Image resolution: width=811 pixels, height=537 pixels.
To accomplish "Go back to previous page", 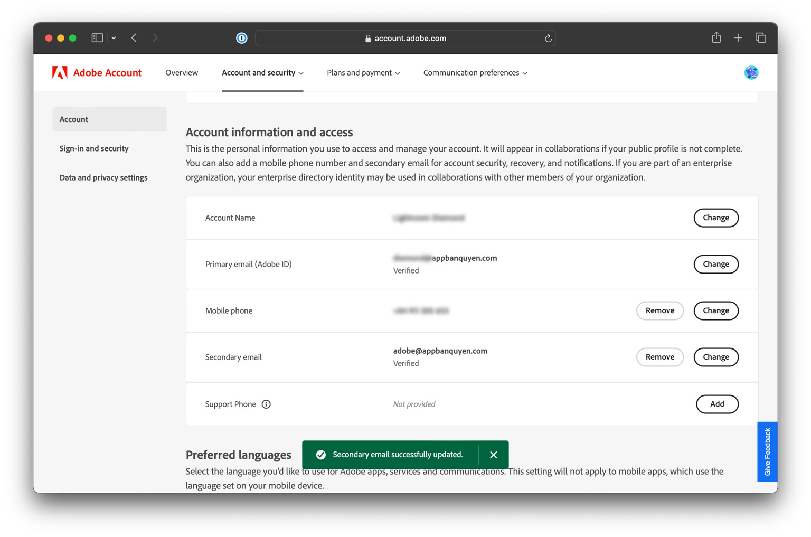I will pos(134,38).
